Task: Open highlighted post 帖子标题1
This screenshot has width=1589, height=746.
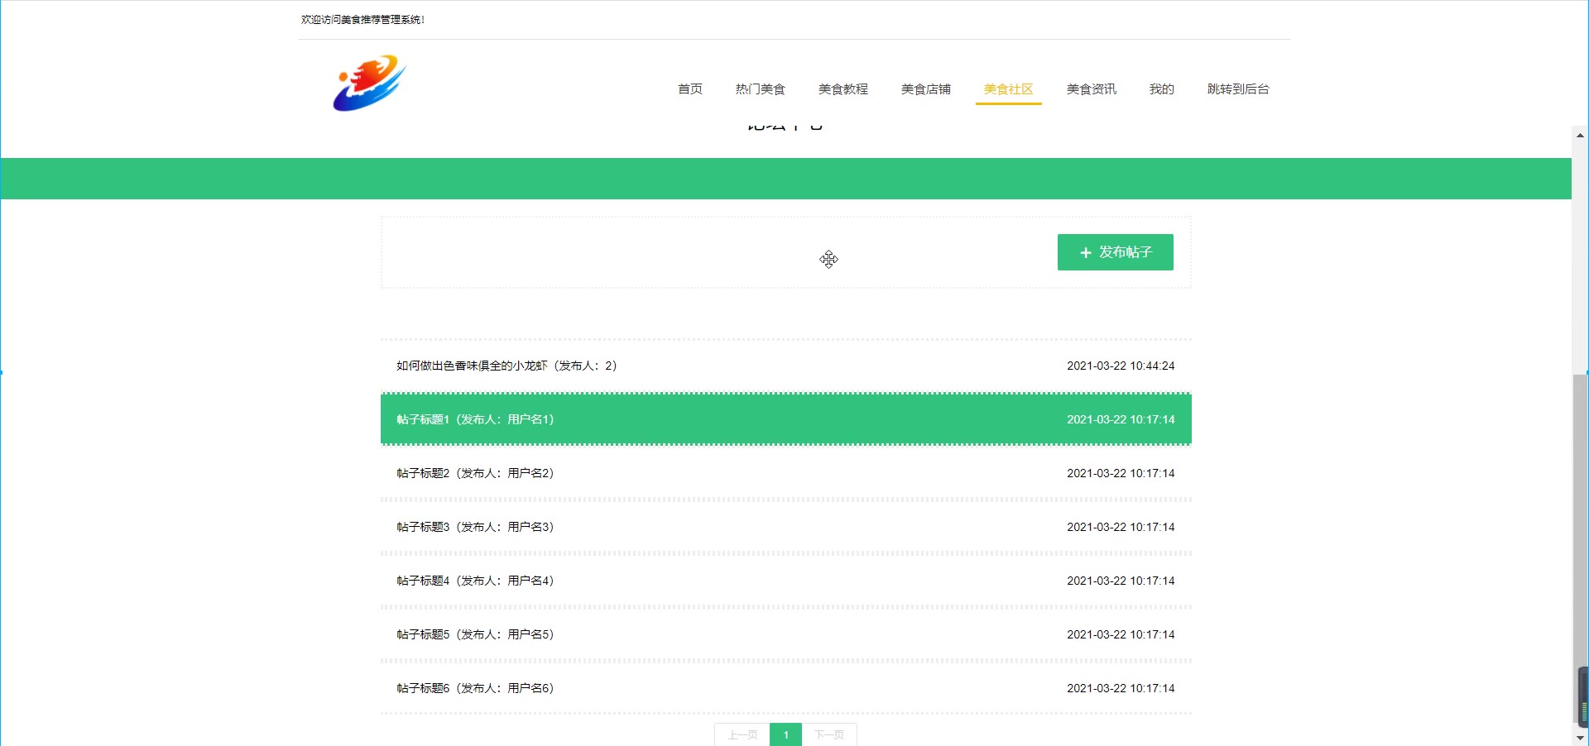Action: click(475, 419)
